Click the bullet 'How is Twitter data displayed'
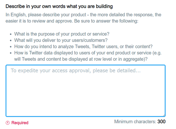The height and width of the screenshot is (129, 176). click(88, 53)
